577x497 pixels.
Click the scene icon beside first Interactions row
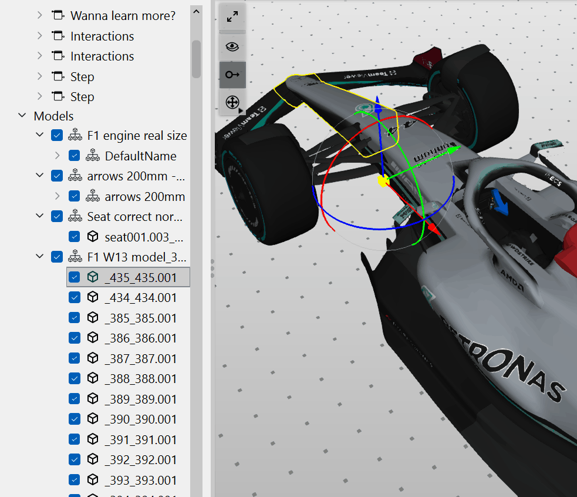58,36
